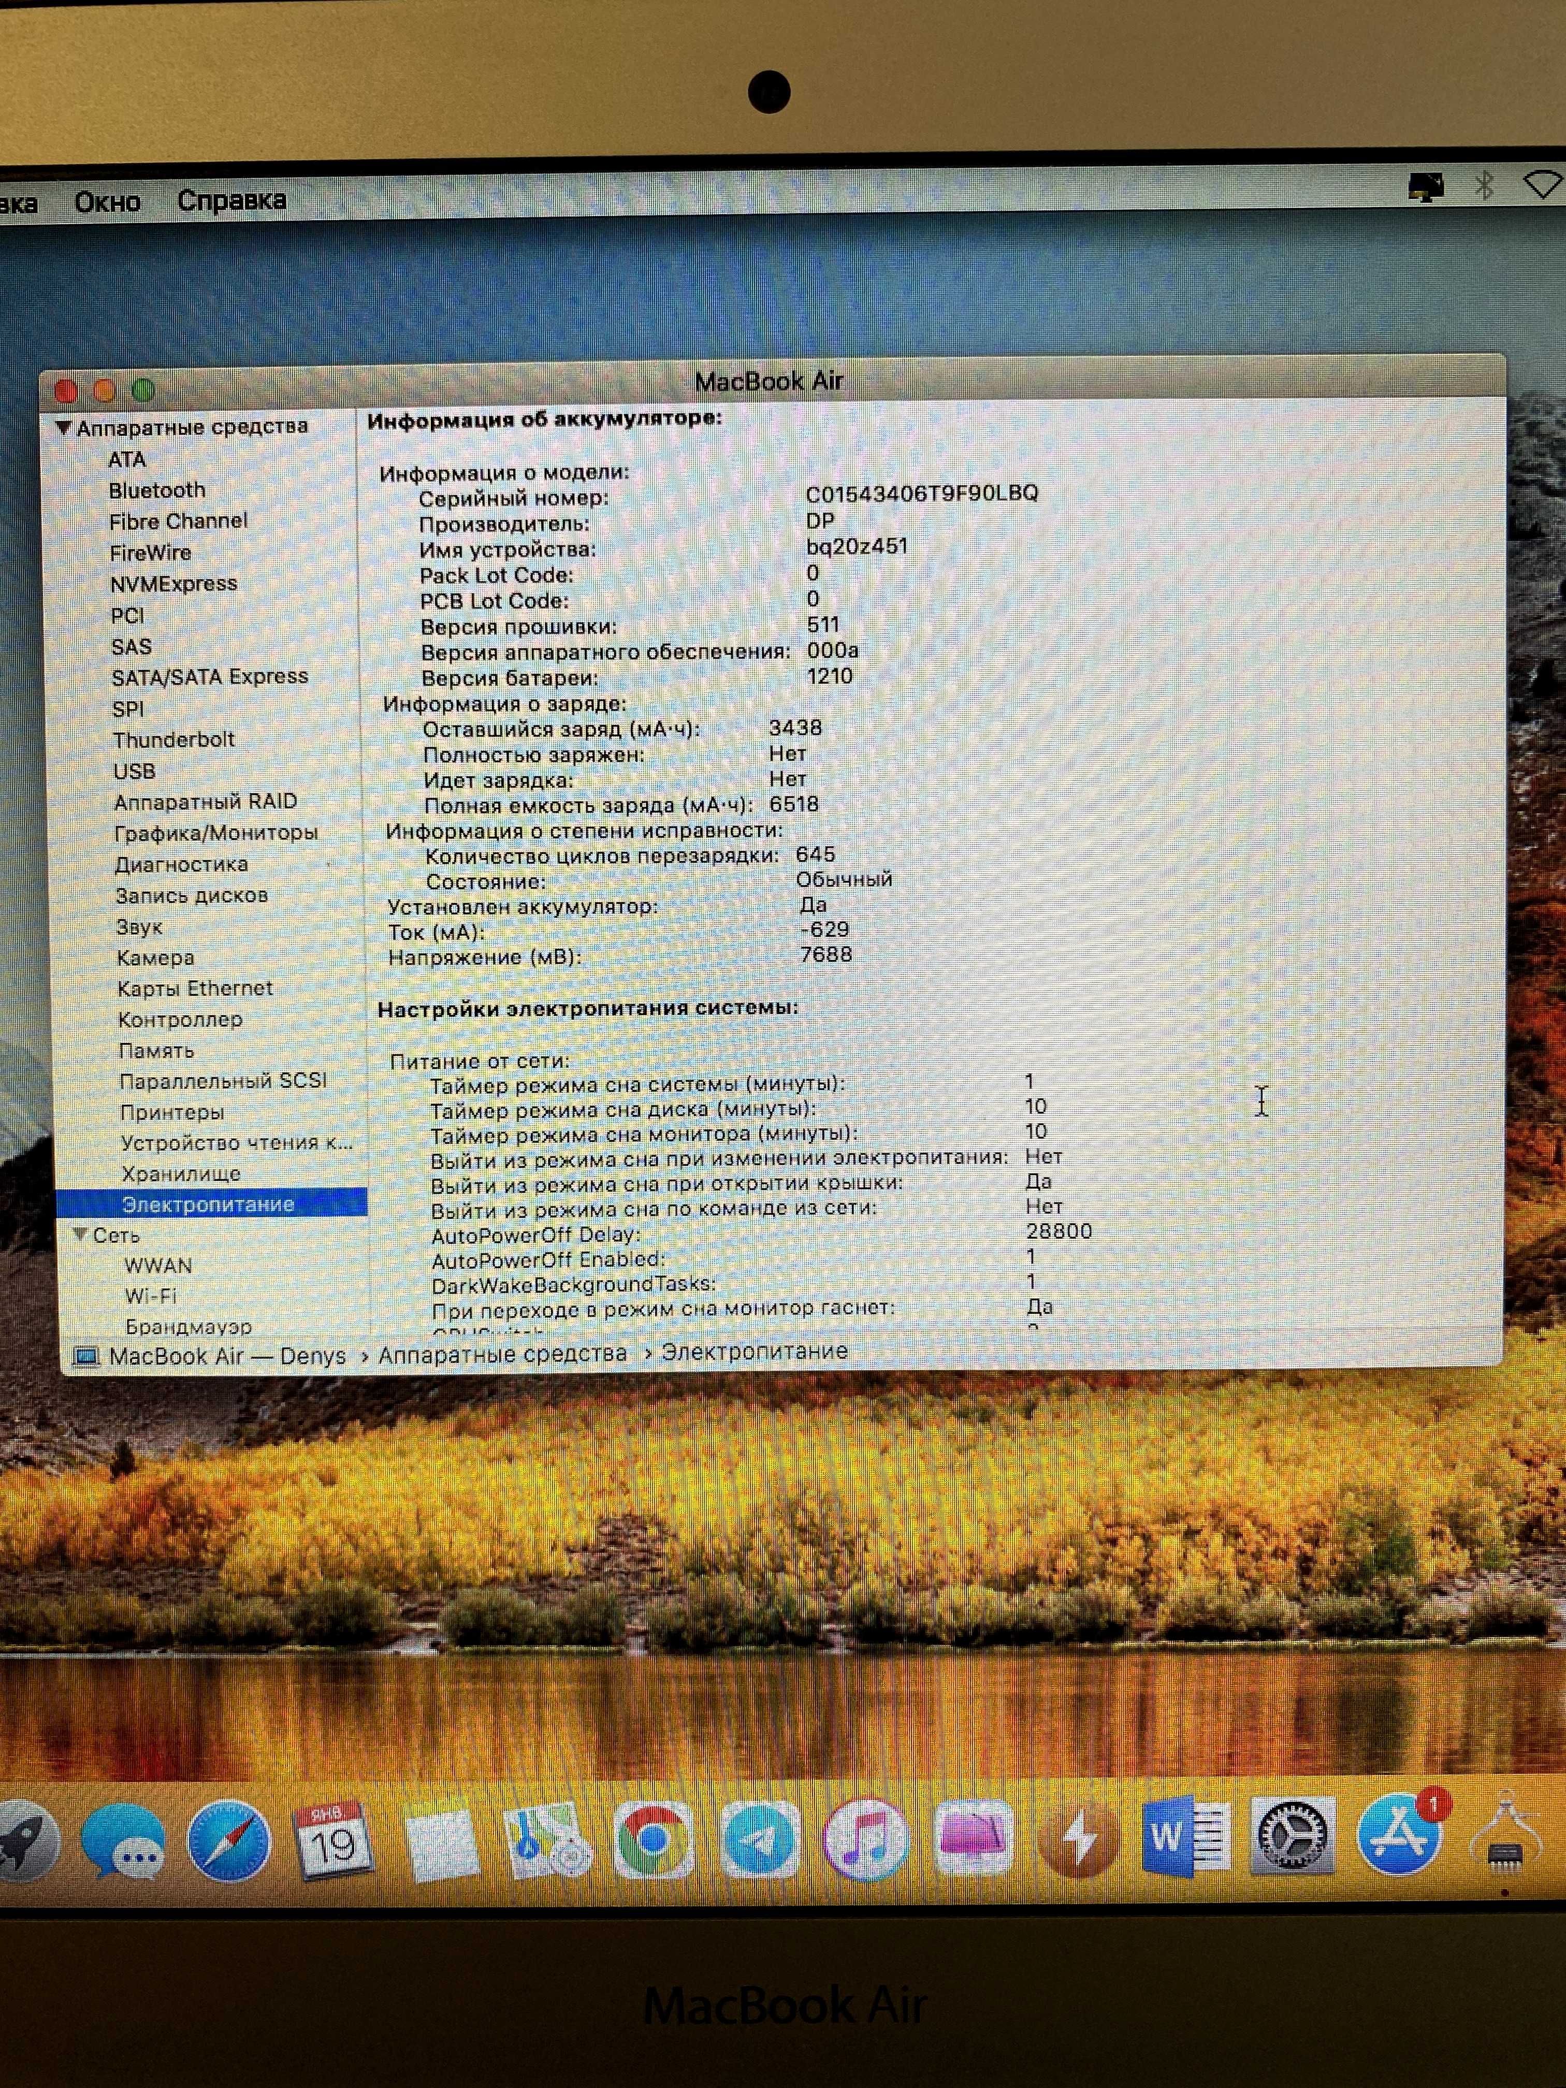
Task: Click full charge capacity value 6518
Action: [794, 804]
